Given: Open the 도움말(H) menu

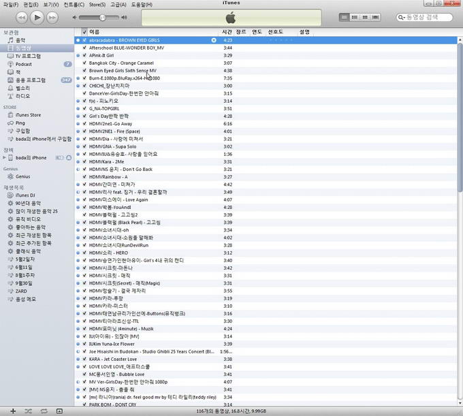Looking at the screenshot, I should coord(142,5).
